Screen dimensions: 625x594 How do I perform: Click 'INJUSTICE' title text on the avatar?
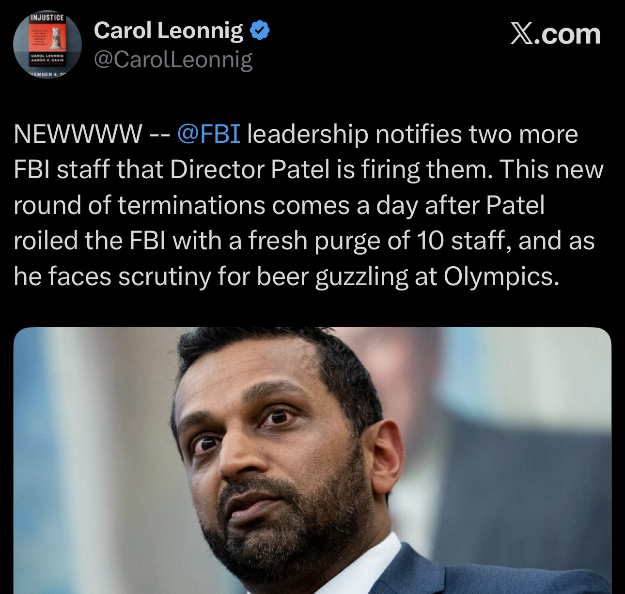pyautogui.click(x=47, y=17)
